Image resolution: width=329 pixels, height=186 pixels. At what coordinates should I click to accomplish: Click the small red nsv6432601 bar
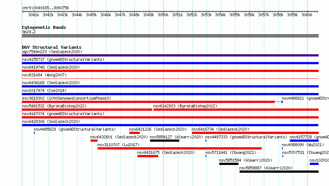point(94,141)
